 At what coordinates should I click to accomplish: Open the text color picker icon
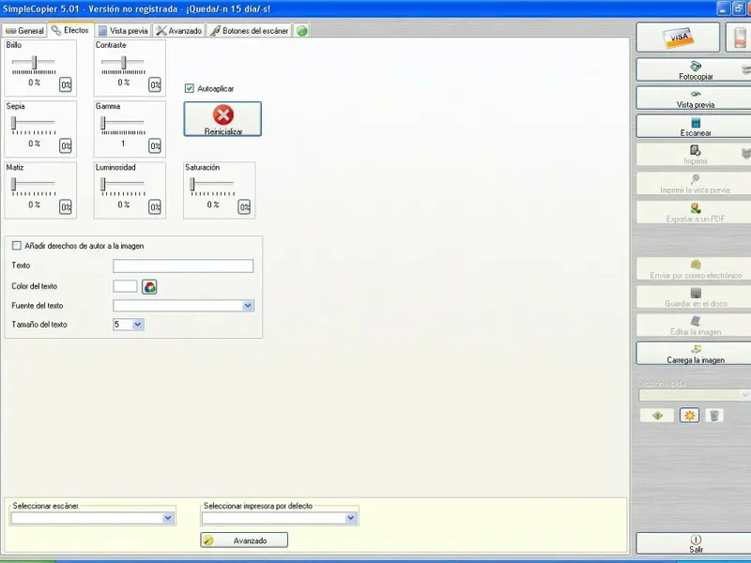(149, 287)
